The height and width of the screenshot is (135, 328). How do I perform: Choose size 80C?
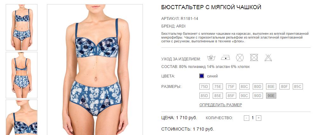(244, 86)
